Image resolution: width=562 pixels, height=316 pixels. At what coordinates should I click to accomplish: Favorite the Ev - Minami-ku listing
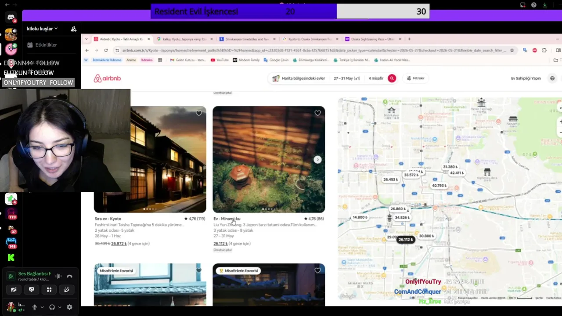point(317,113)
